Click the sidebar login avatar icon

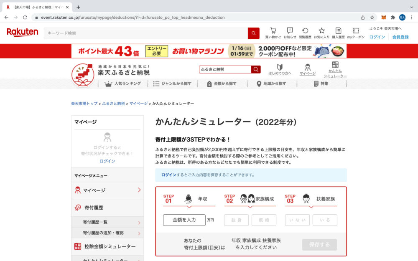pos(107,137)
